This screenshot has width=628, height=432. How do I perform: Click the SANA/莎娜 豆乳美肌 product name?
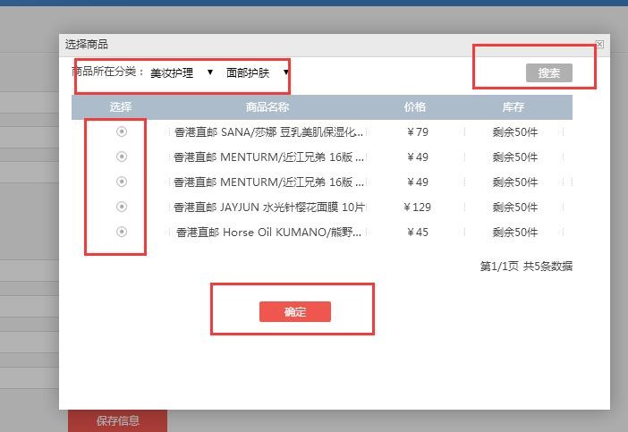(x=267, y=132)
